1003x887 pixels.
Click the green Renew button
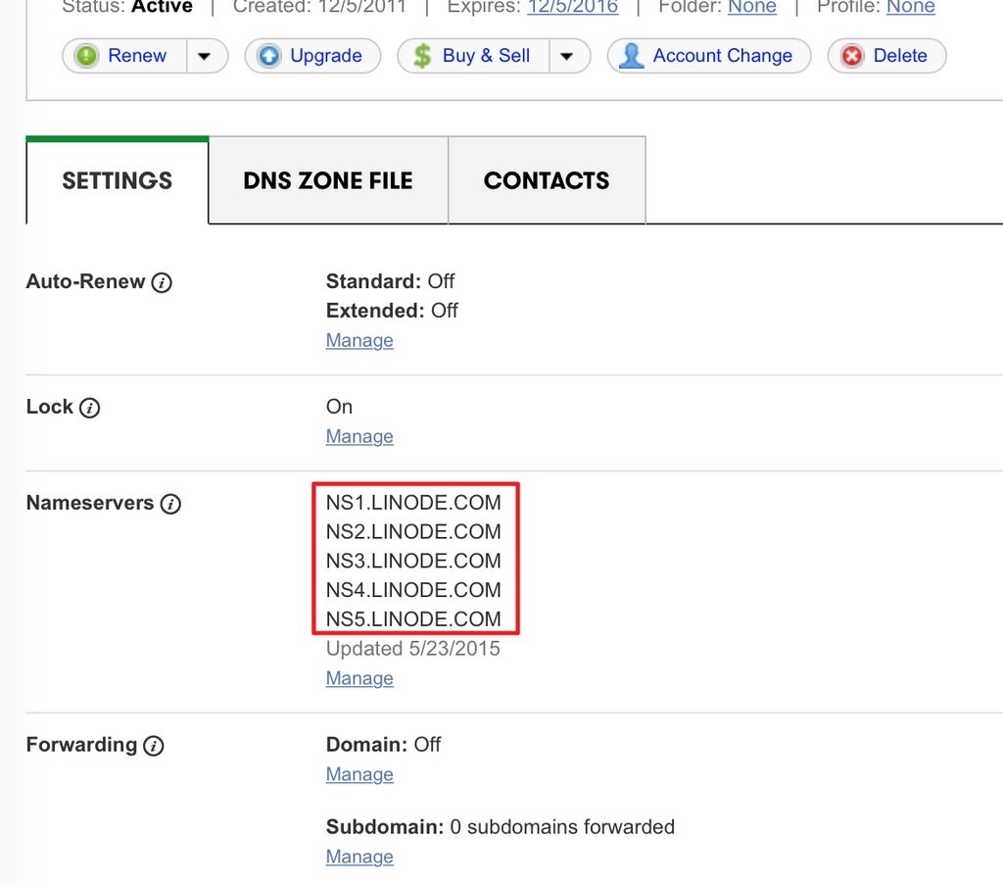click(x=122, y=56)
